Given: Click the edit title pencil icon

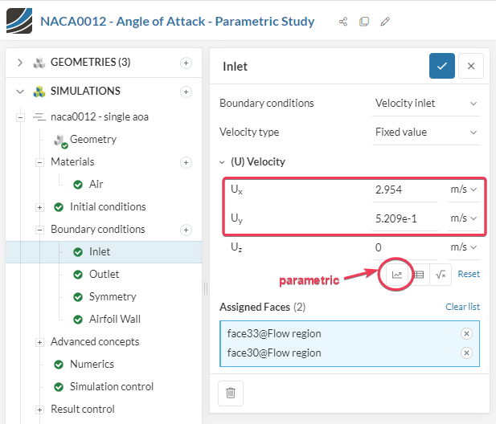Looking at the screenshot, I should coord(385,22).
